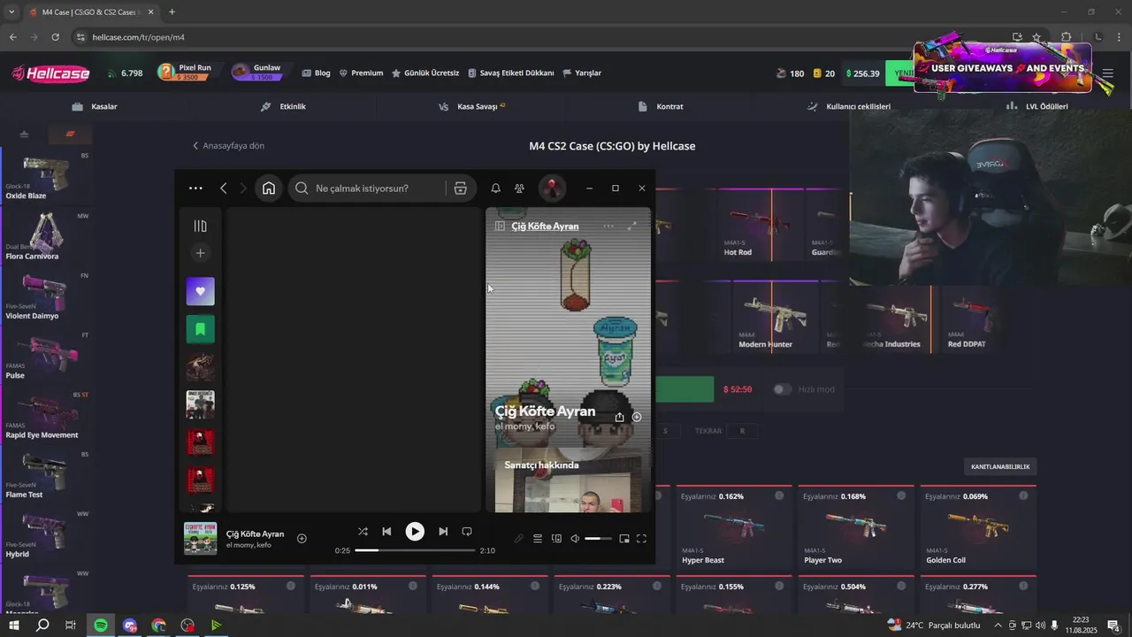Show hidden system tray icons chevron
The width and height of the screenshot is (1132, 637).
pos(998,625)
